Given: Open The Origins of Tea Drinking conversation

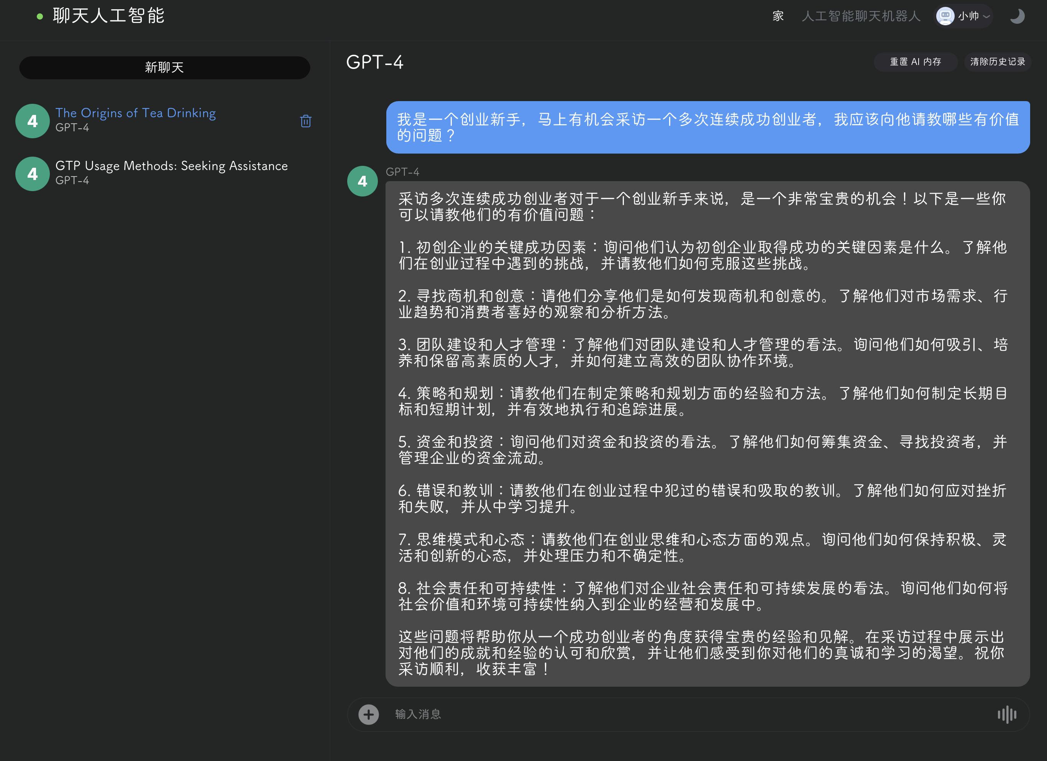Looking at the screenshot, I should pyautogui.click(x=135, y=113).
